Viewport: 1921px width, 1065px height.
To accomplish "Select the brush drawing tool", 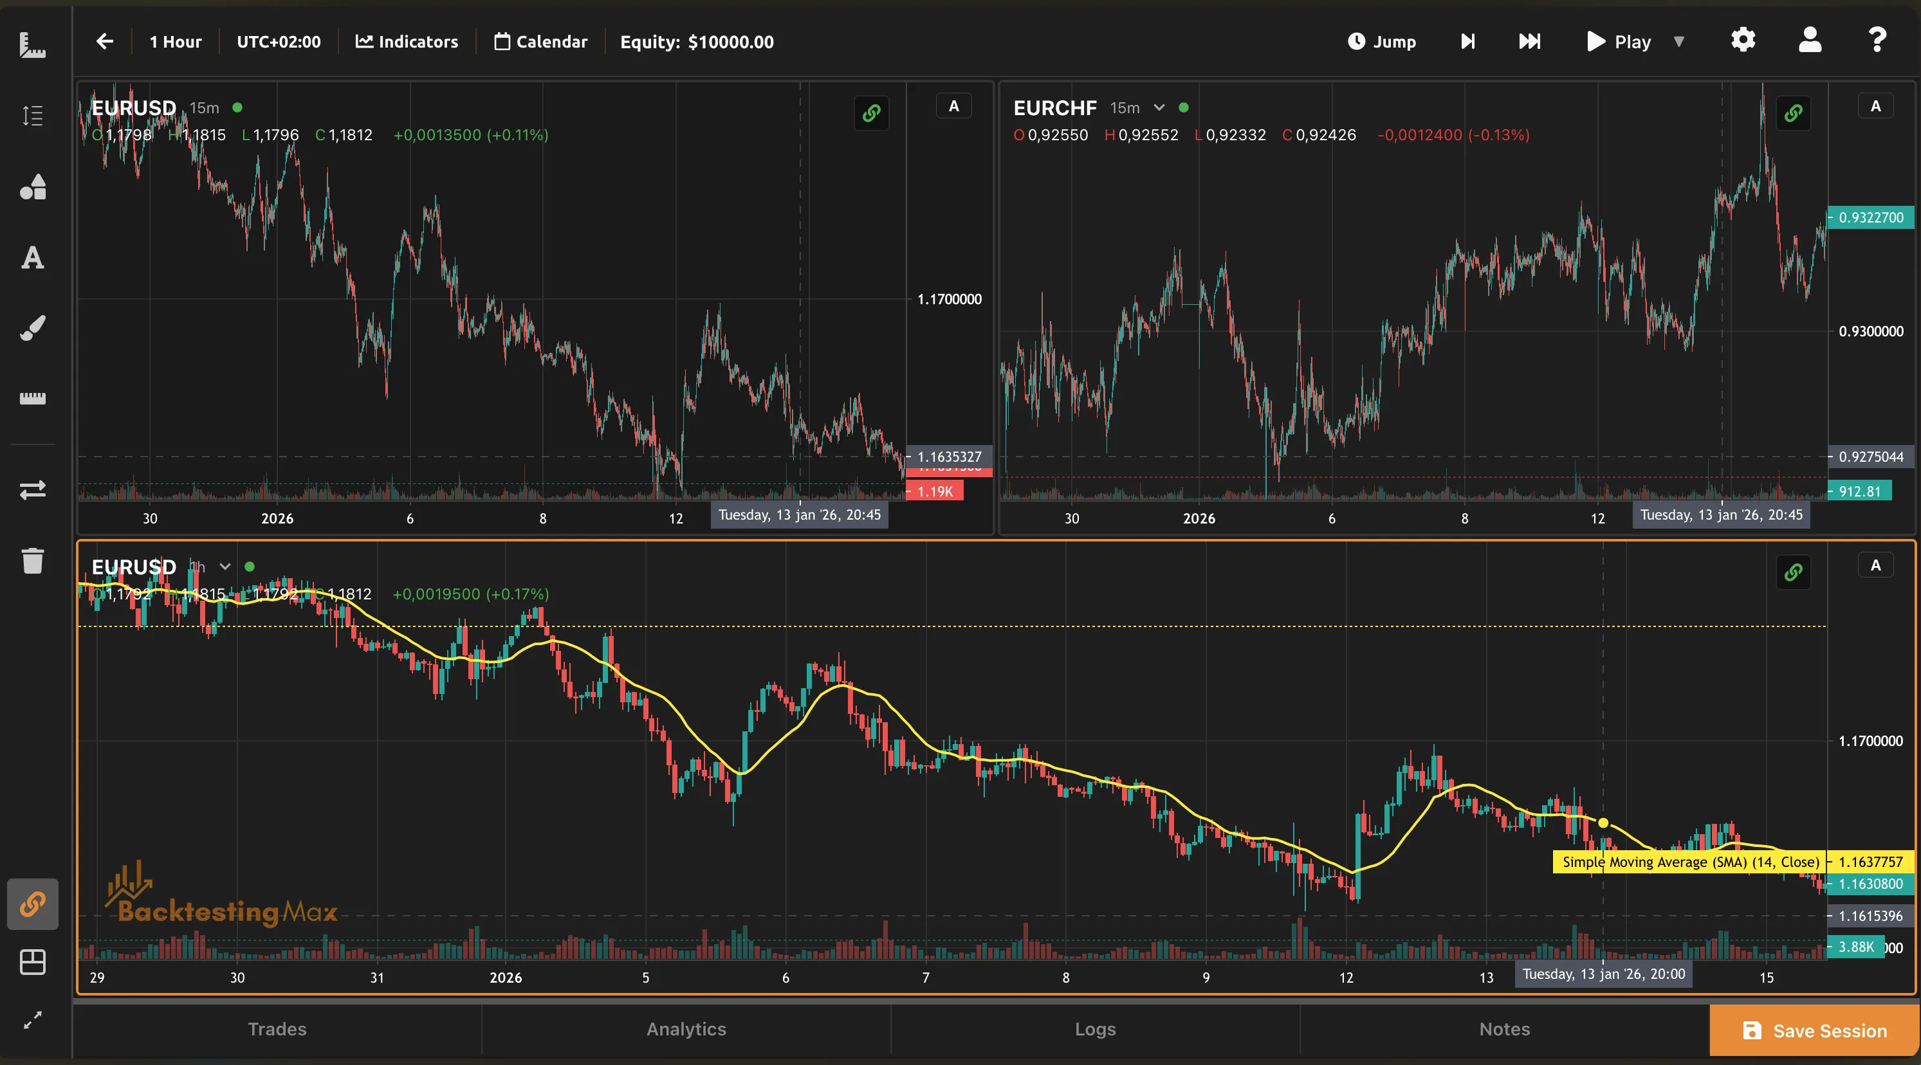I will tap(32, 328).
